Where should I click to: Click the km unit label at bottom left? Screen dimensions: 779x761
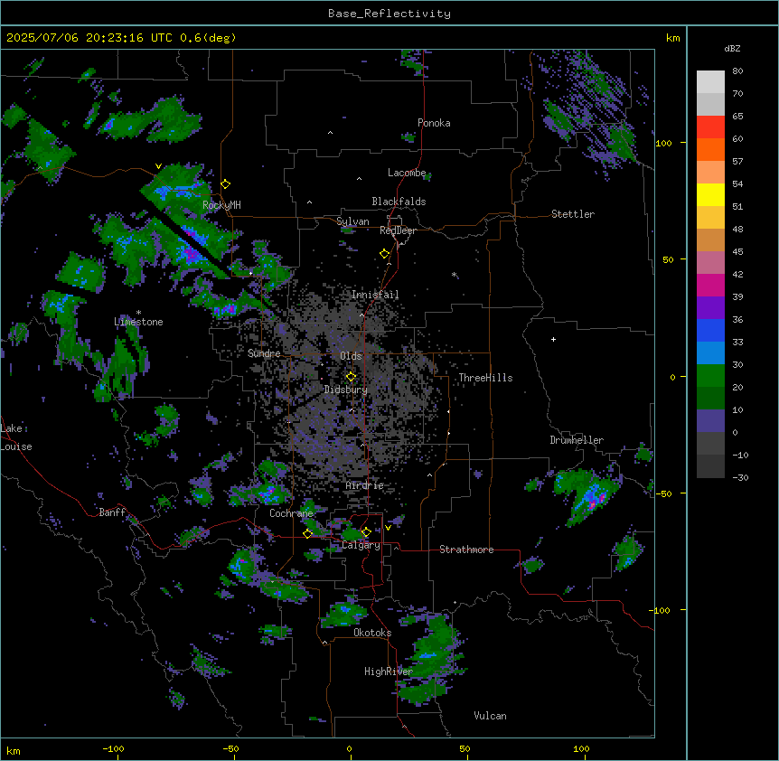(x=14, y=750)
